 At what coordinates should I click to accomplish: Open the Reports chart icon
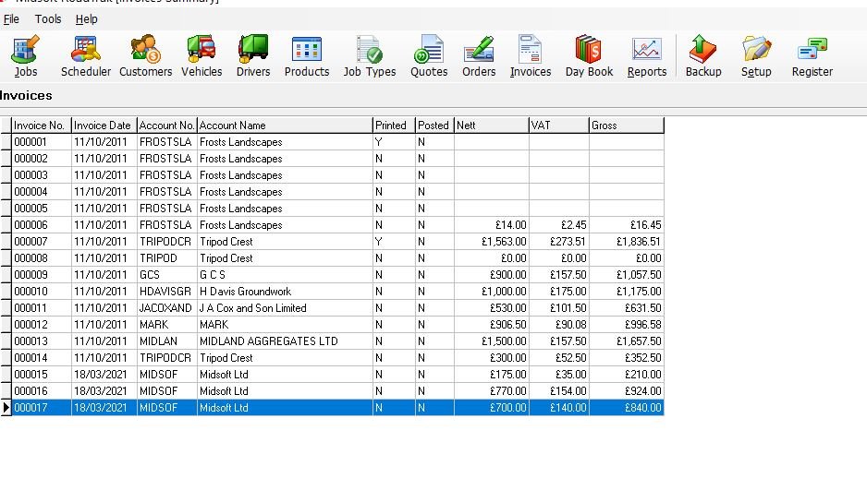click(x=646, y=55)
